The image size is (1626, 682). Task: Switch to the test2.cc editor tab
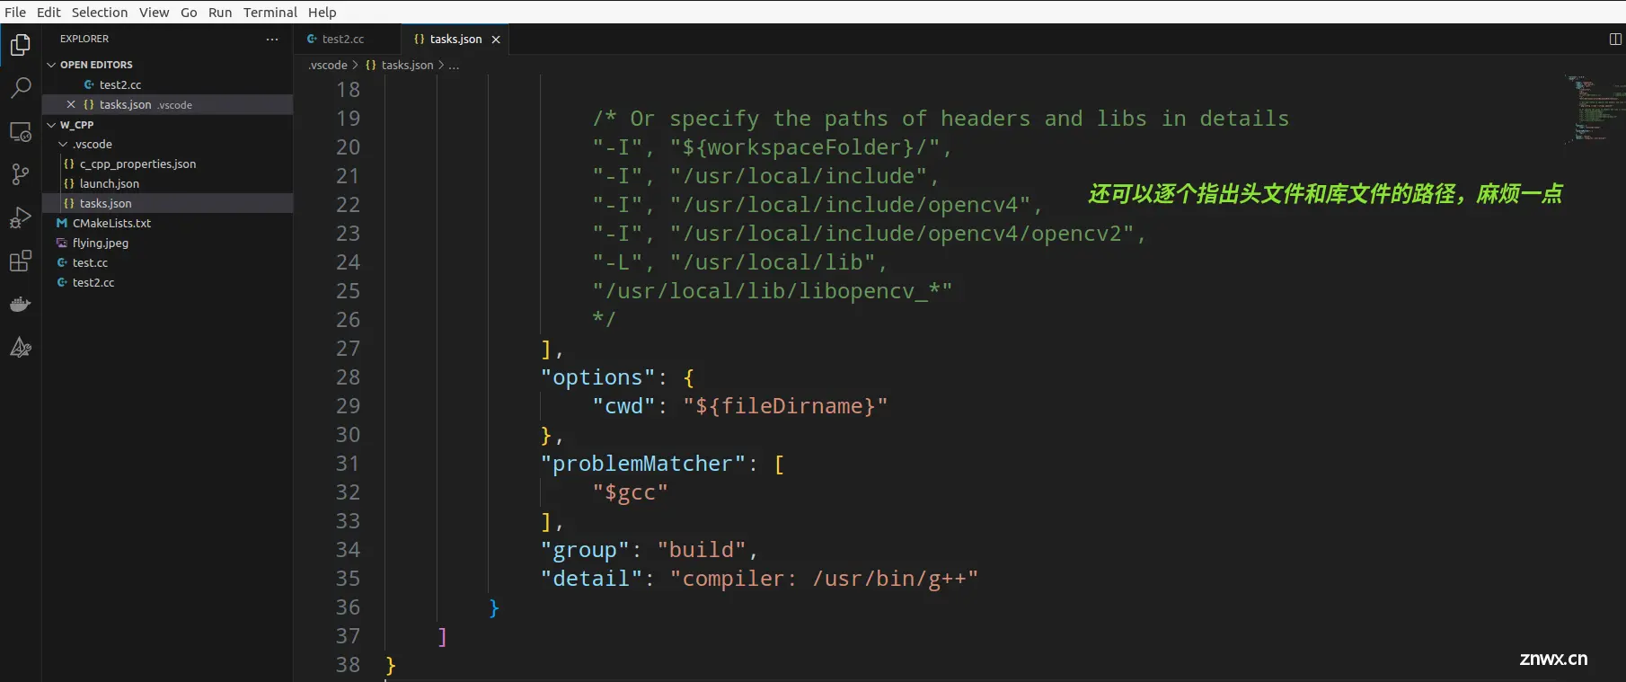[347, 39]
